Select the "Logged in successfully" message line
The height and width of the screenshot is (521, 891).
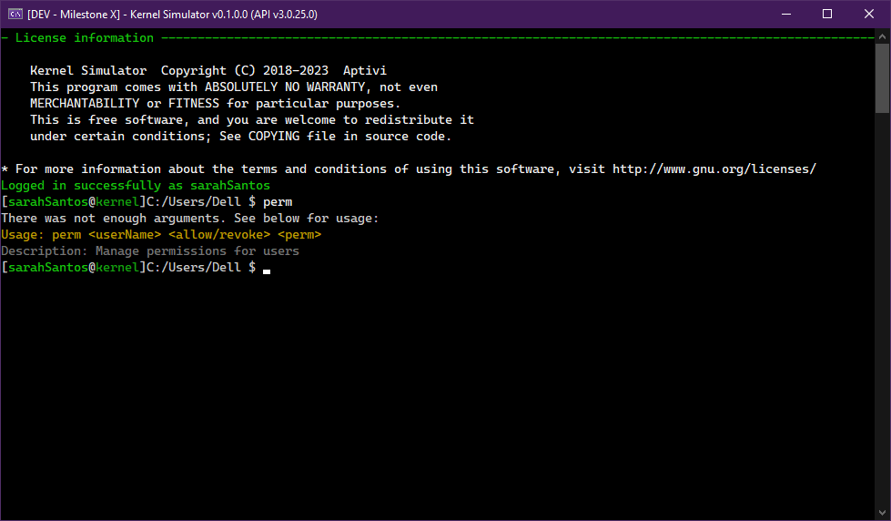(x=136, y=186)
